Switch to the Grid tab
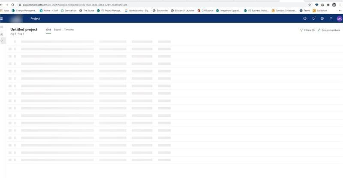The width and height of the screenshot is (343, 178). click(x=48, y=30)
